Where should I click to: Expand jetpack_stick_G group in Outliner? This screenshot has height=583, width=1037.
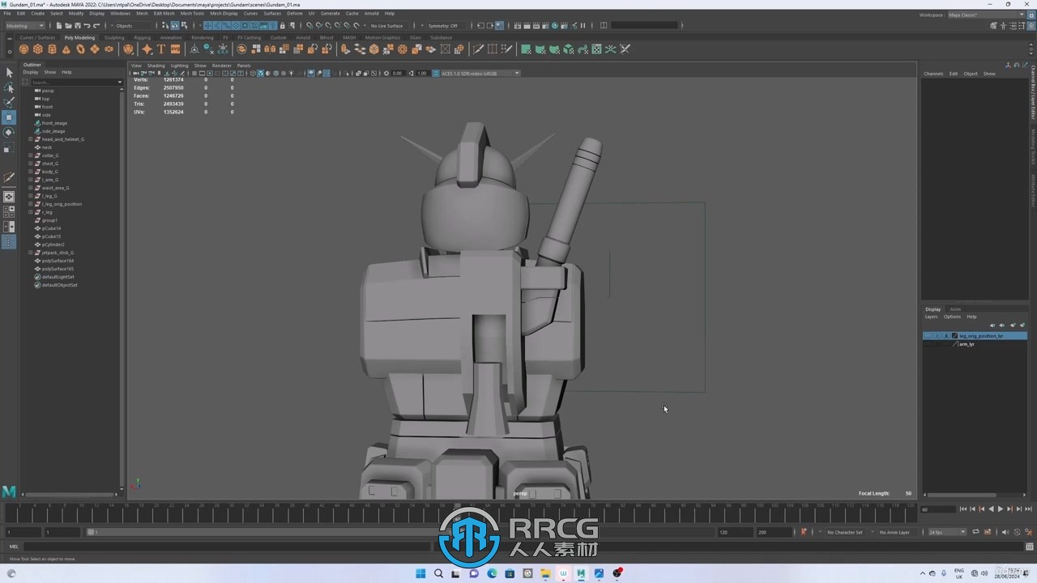pyautogui.click(x=31, y=253)
